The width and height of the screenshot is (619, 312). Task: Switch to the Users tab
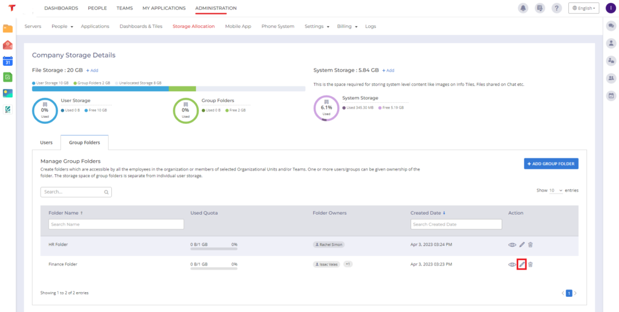(46, 143)
